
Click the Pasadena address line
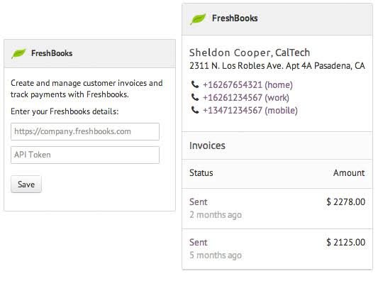[277, 66]
